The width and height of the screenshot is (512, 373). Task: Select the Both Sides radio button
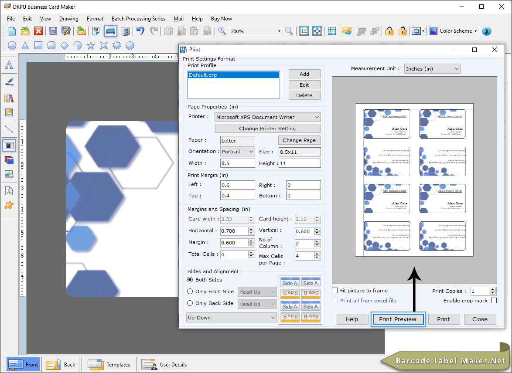tap(190, 280)
